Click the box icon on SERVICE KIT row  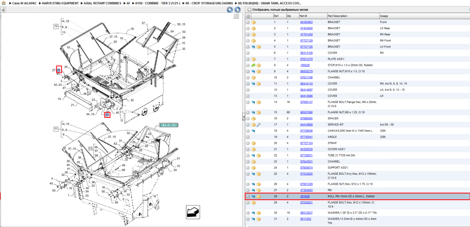pos(254,125)
